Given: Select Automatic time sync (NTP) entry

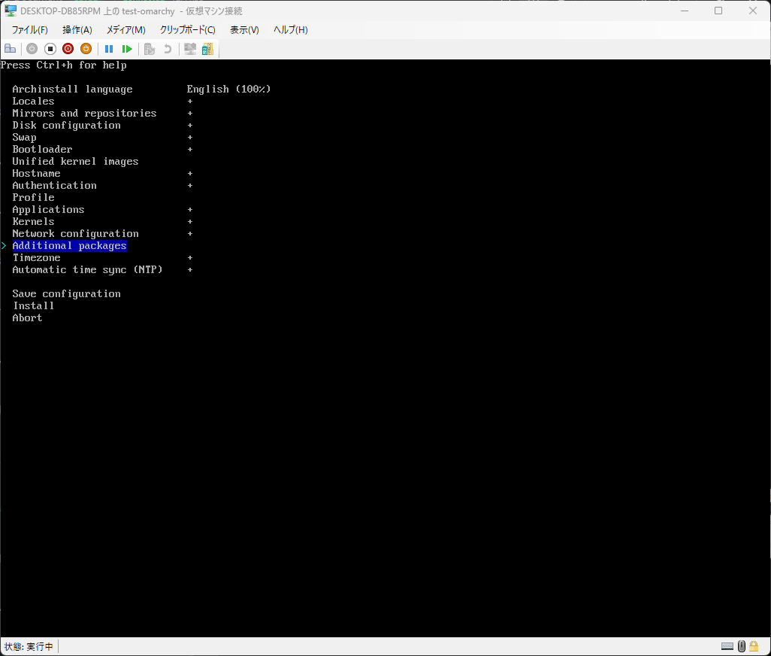Looking at the screenshot, I should click(x=87, y=269).
